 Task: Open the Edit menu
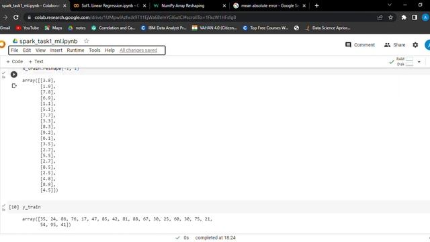[27, 50]
